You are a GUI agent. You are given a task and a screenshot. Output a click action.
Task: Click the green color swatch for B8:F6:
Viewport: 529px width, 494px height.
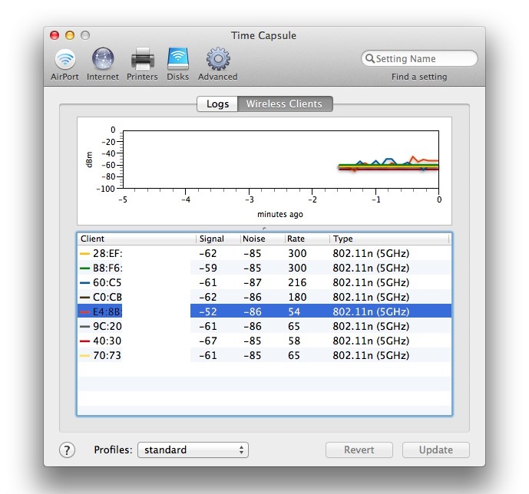[x=84, y=268]
